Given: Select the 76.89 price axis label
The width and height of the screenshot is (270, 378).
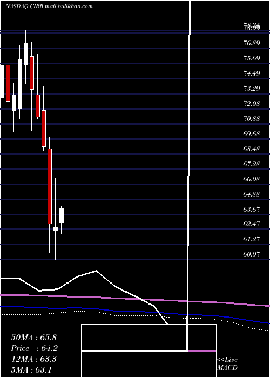Looking at the screenshot, I should [x=252, y=43].
